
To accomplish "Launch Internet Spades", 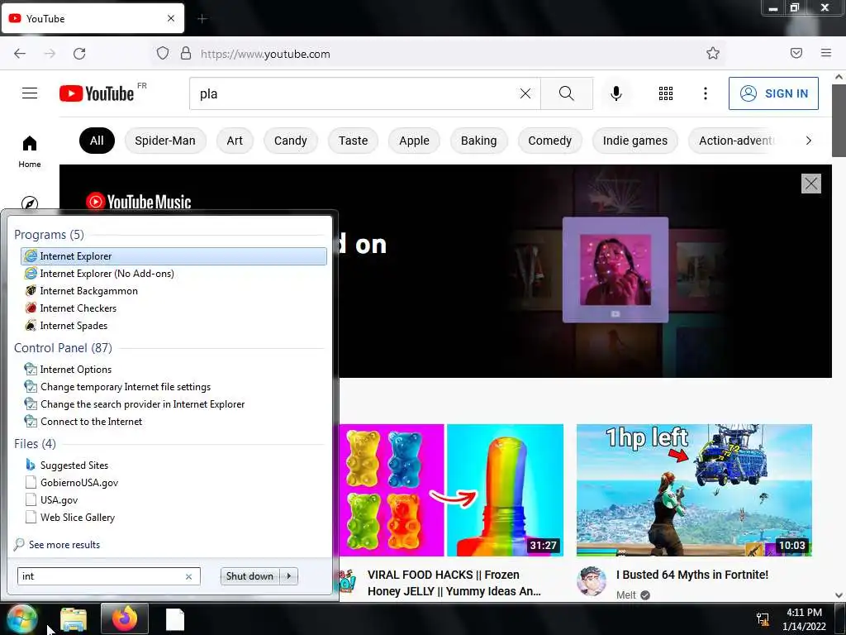I will pyautogui.click(x=173, y=325).
